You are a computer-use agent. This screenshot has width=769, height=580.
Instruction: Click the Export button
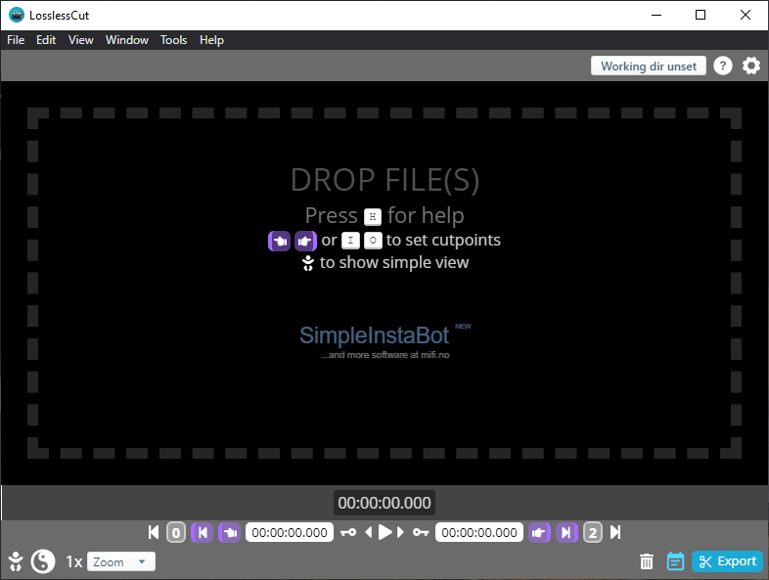point(727,561)
